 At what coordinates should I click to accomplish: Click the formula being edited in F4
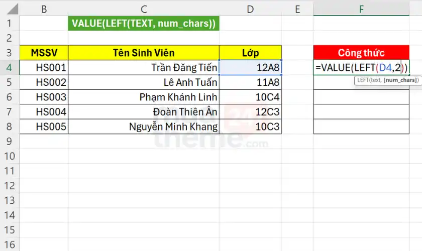361,68
